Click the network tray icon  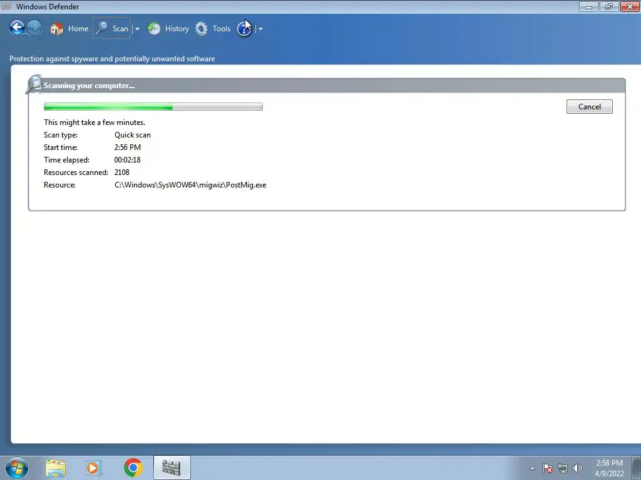[563, 468]
